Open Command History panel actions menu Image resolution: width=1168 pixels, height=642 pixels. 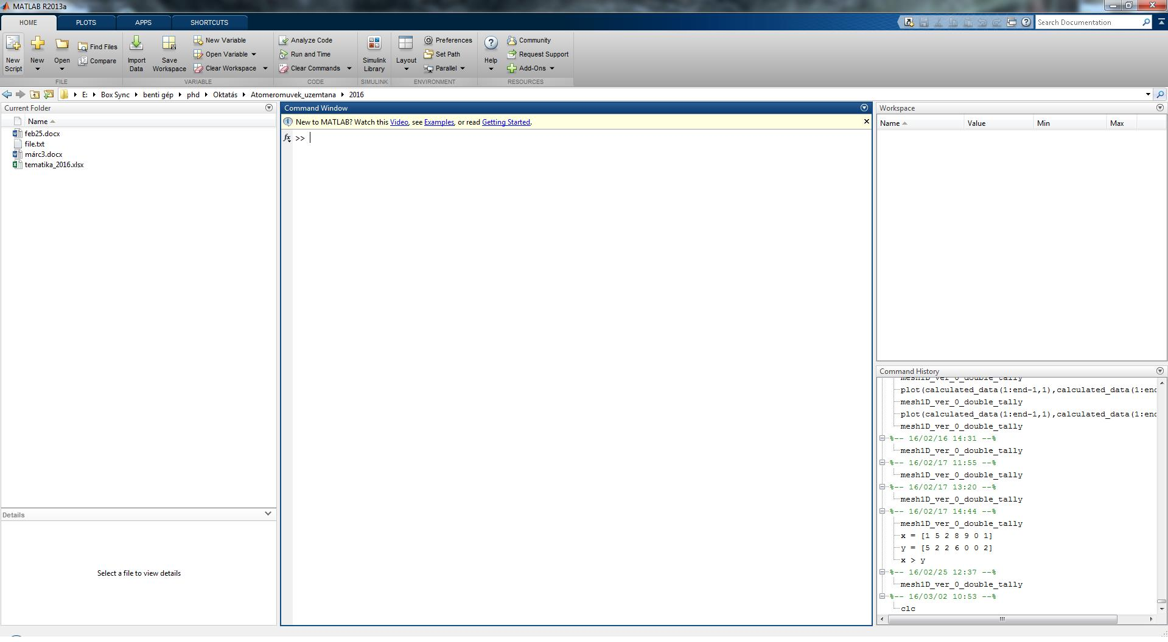pos(1160,371)
